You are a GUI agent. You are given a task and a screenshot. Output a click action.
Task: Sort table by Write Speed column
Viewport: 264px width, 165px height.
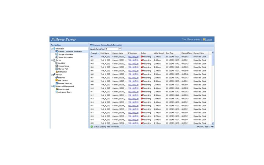[x=158, y=53]
